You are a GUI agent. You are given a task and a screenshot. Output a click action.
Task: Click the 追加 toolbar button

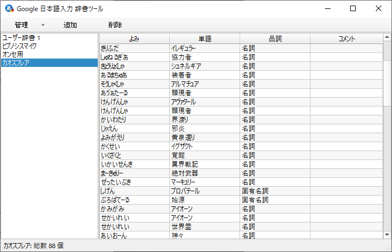click(x=70, y=25)
